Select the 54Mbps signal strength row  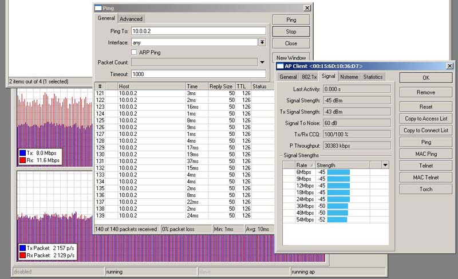tap(335, 219)
